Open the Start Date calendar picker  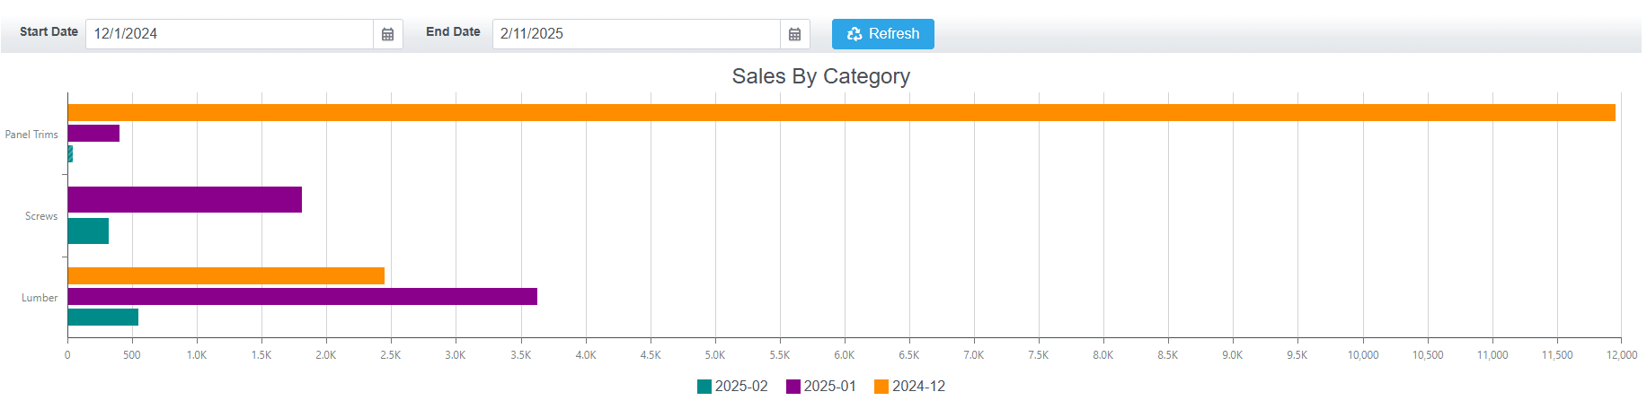(388, 34)
